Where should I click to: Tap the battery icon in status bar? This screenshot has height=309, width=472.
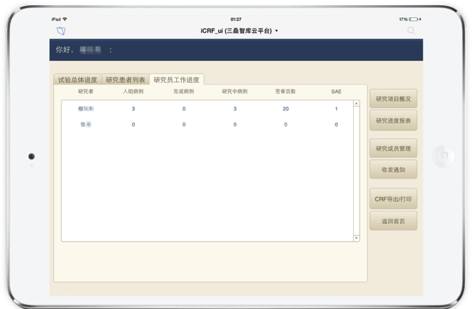[x=414, y=19]
